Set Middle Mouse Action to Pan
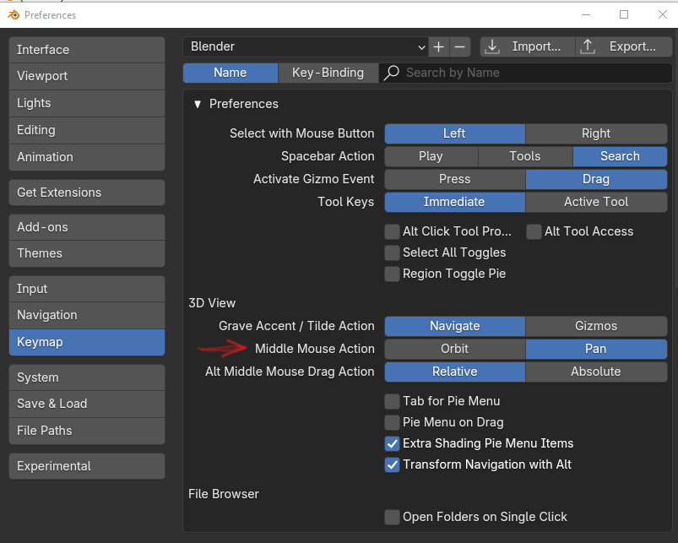 [x=596, y=349]
